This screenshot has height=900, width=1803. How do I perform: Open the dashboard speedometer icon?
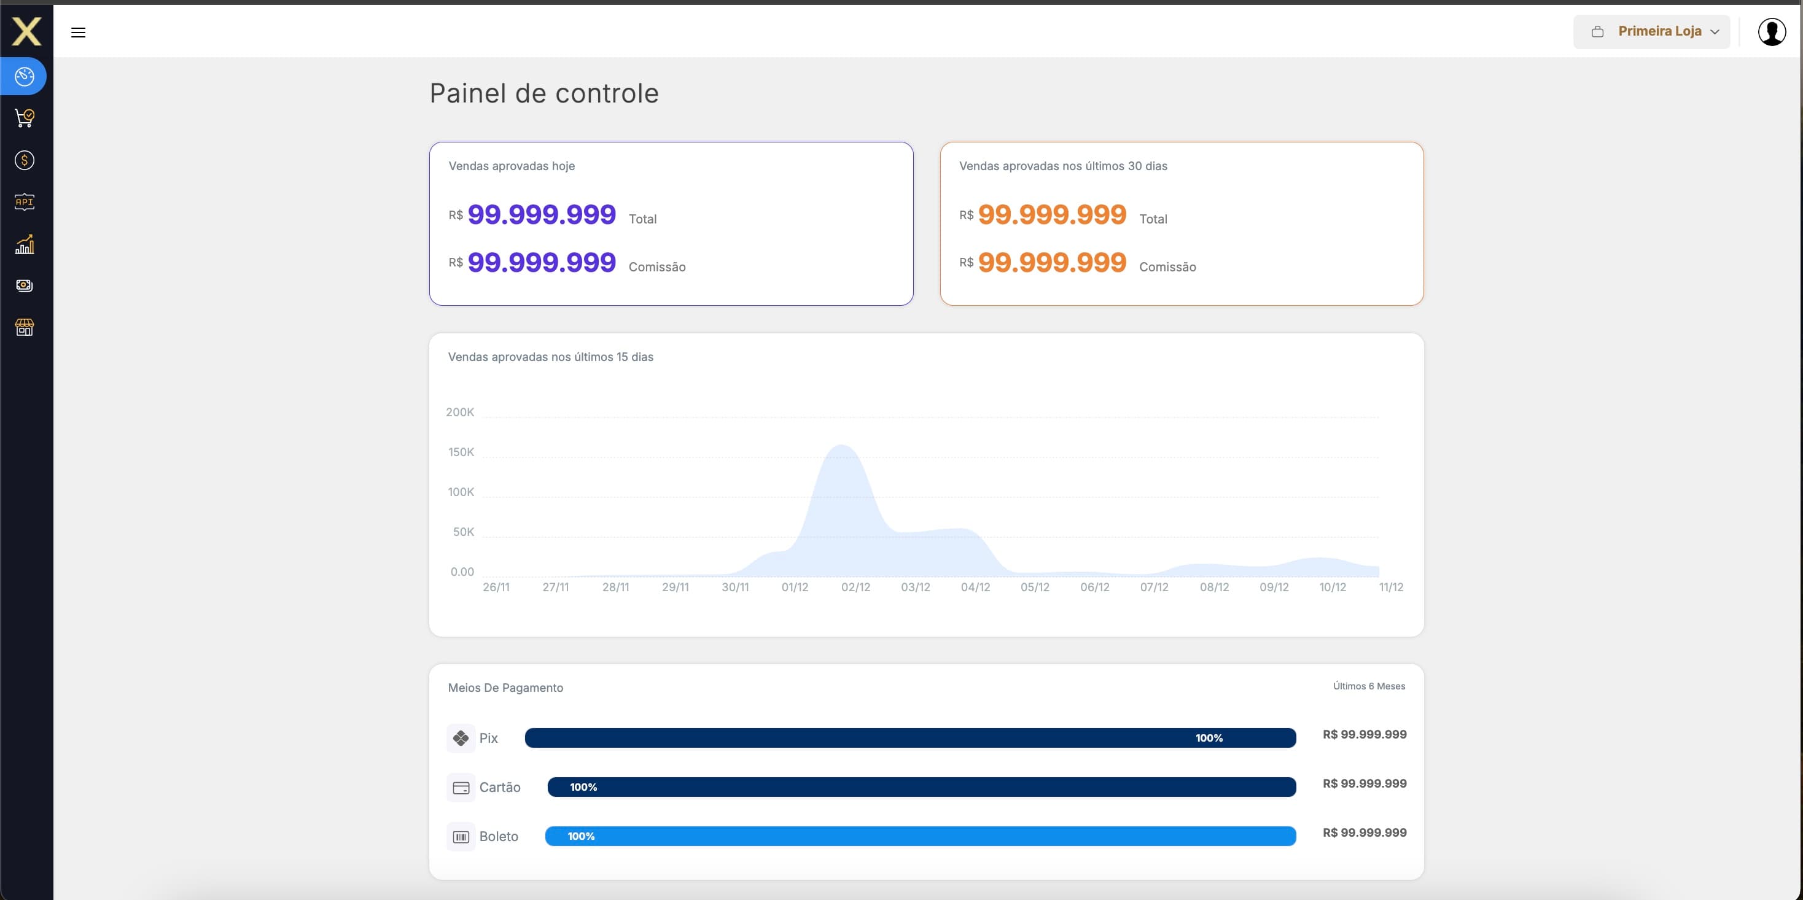(24, 76)
